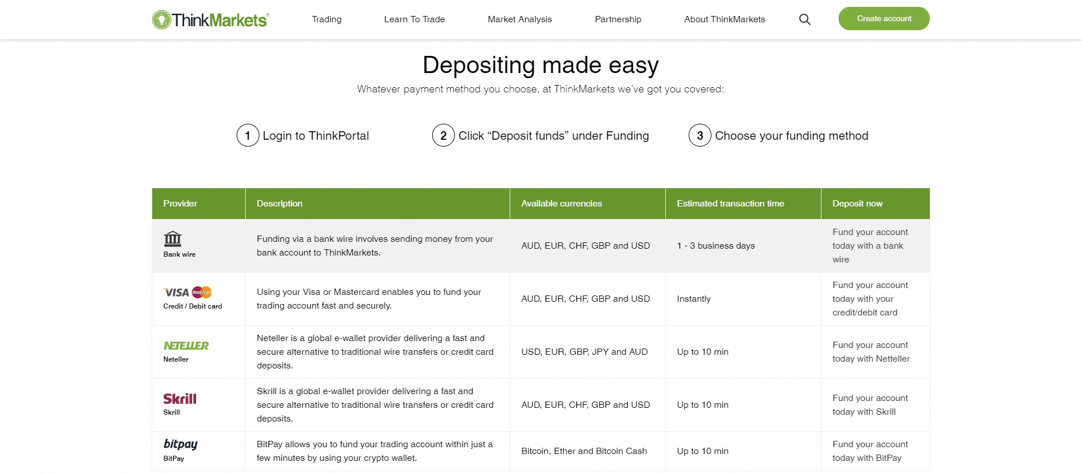Viewport: 1082px width, 474px height.
Task: Click the 'Depositing made easy' heading
Action: point(540,65)
